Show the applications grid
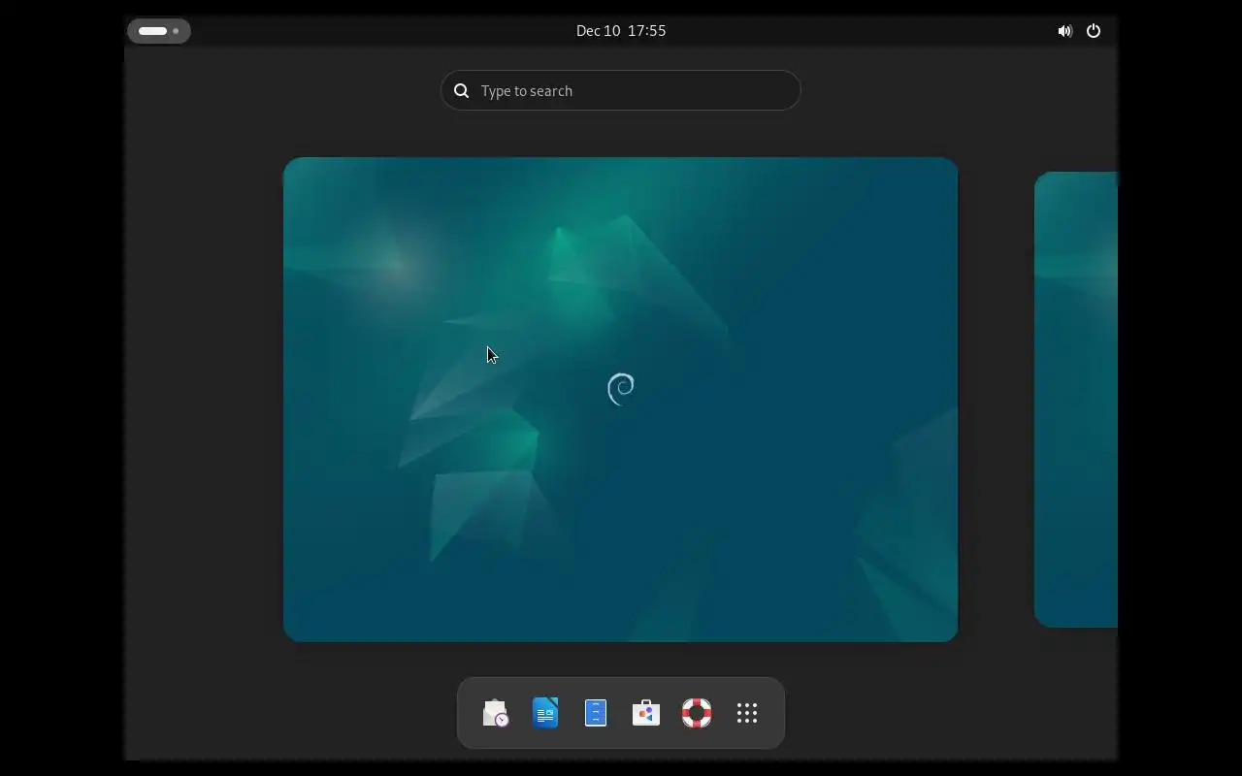The height and width of the screenshot is (776, 1242). [747, 714]
